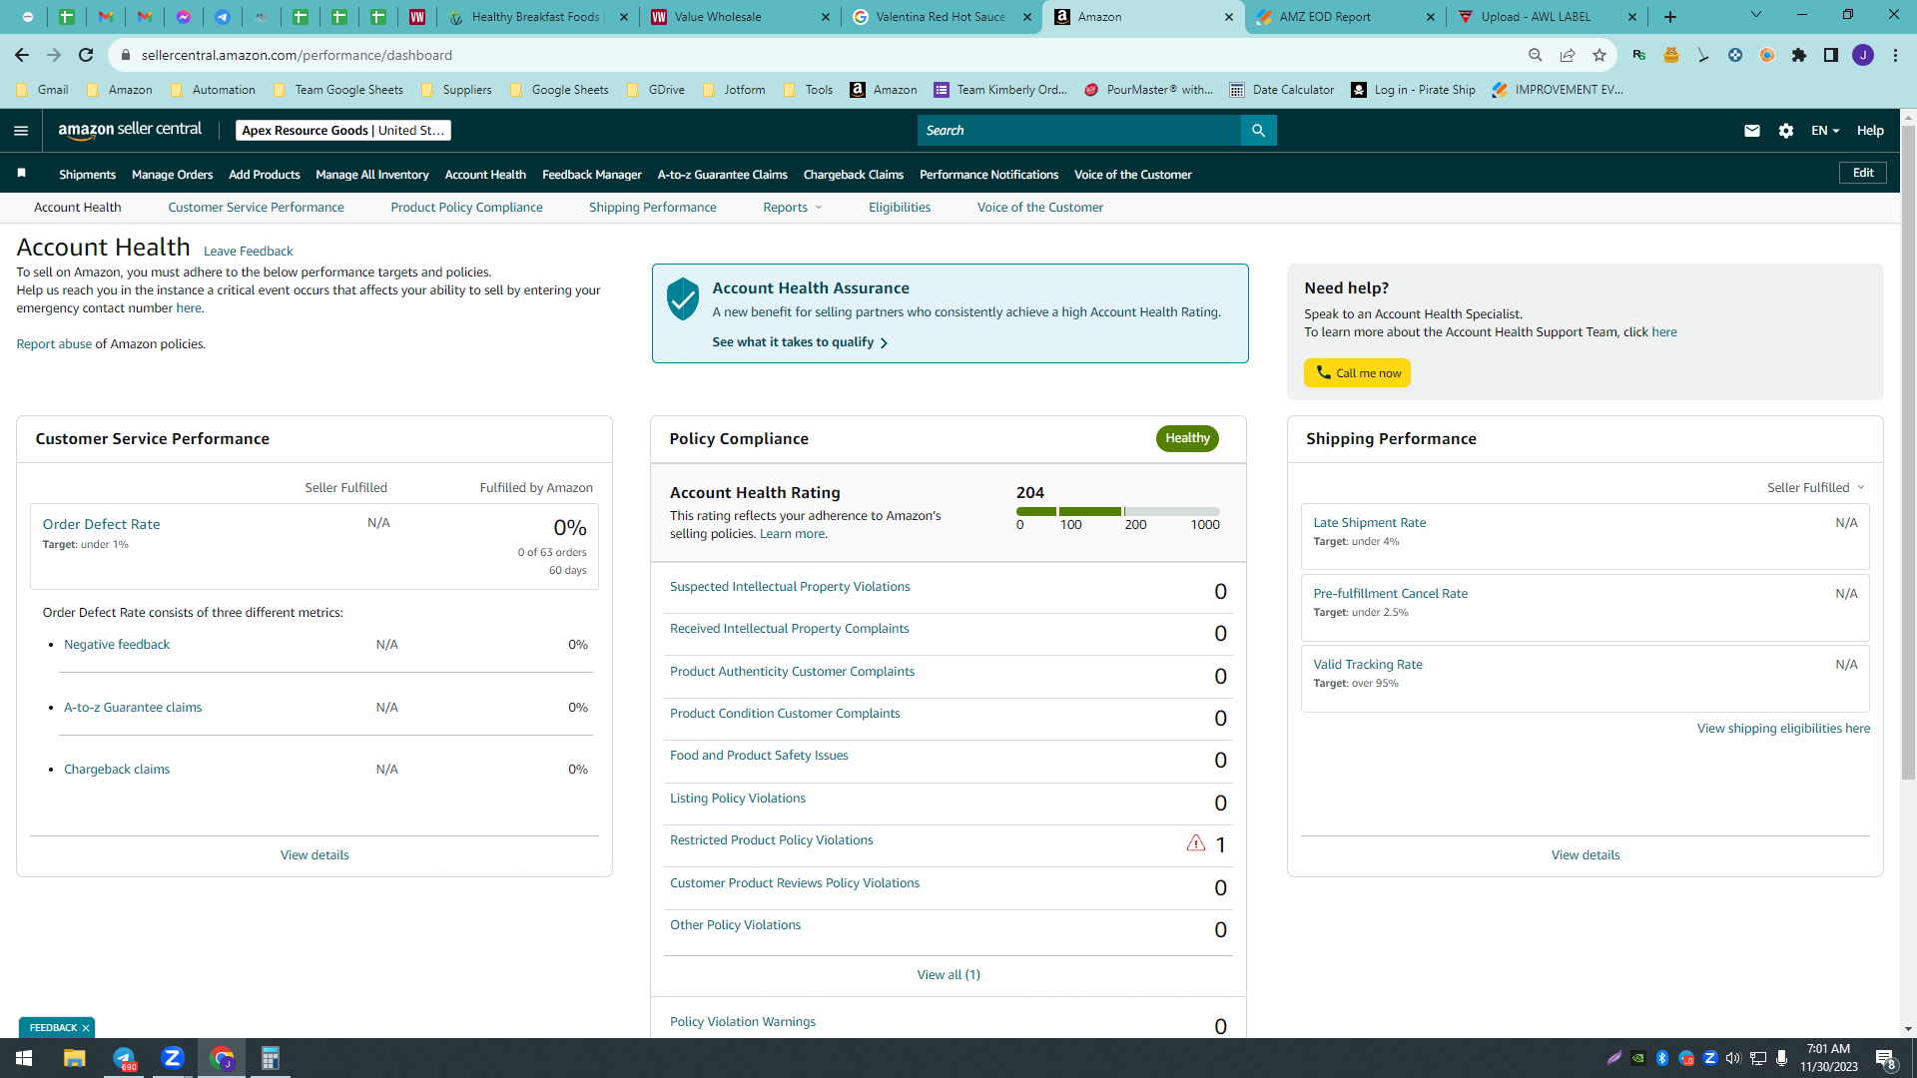Open the Chrome three-dot menu
The height and width of the screenshot is (1078, 1917).
pyautogui.click(x=1895, y=55)
